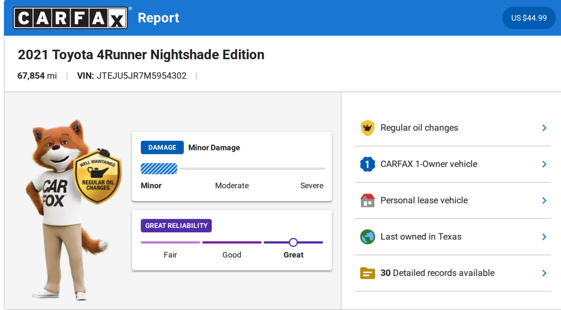This screenshot has width=561, height=310.
Task: Click the blue DAMAGE label badge
Action: point(162,147)
